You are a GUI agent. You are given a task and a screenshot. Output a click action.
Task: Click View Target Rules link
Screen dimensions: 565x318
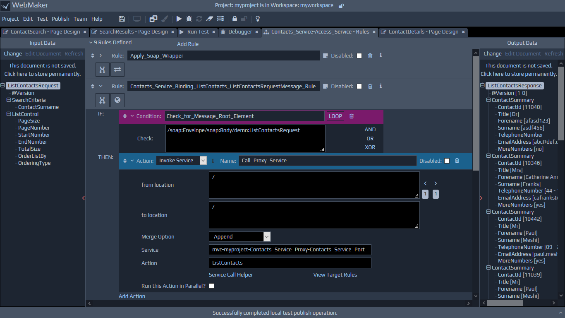click(335, 275)
